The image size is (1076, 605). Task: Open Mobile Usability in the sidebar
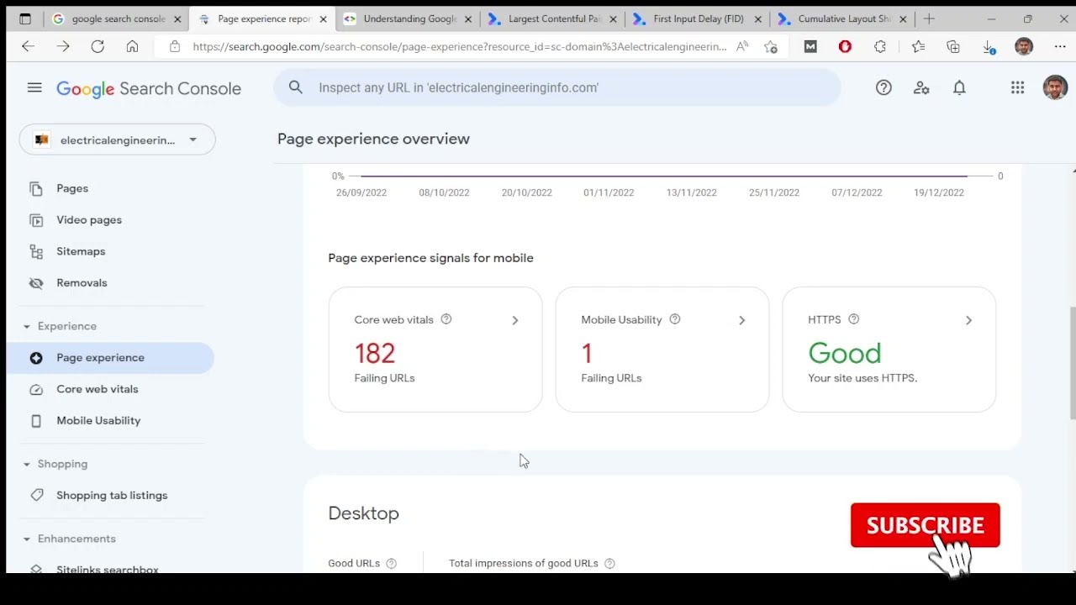coord(98,421)
